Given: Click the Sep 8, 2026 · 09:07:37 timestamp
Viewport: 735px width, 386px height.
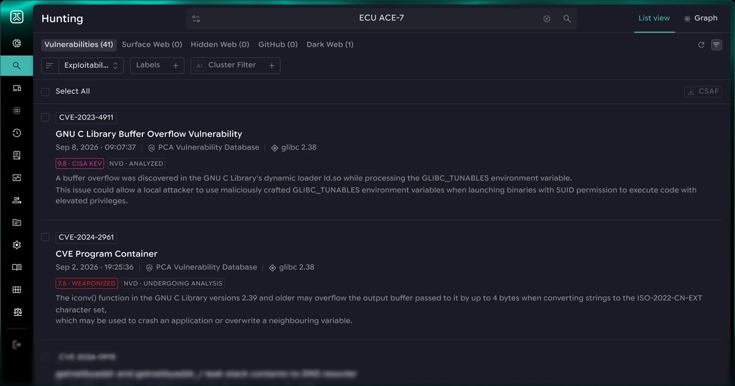Looking at the screenshot, I should point(96,148).
